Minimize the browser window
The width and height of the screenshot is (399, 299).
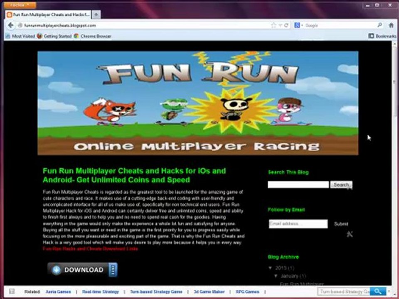click(368, 5)
